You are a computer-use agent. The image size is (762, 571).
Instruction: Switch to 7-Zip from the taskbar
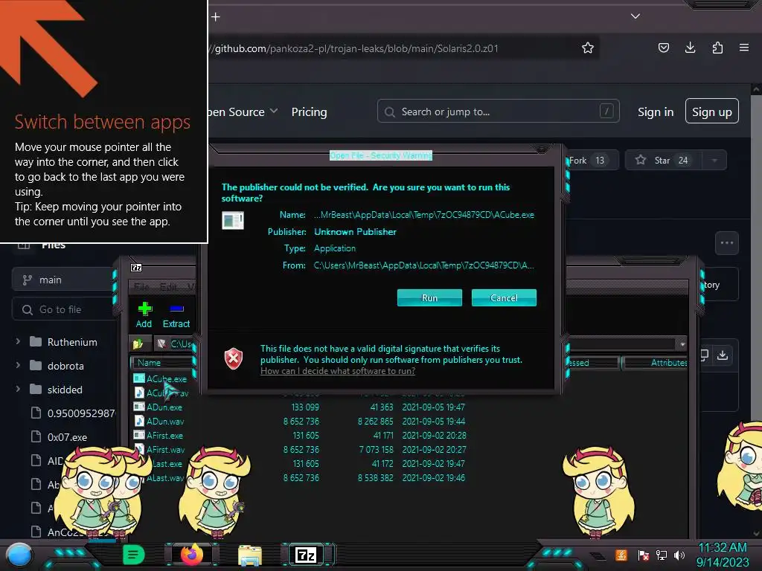click(x=306, y=555)
